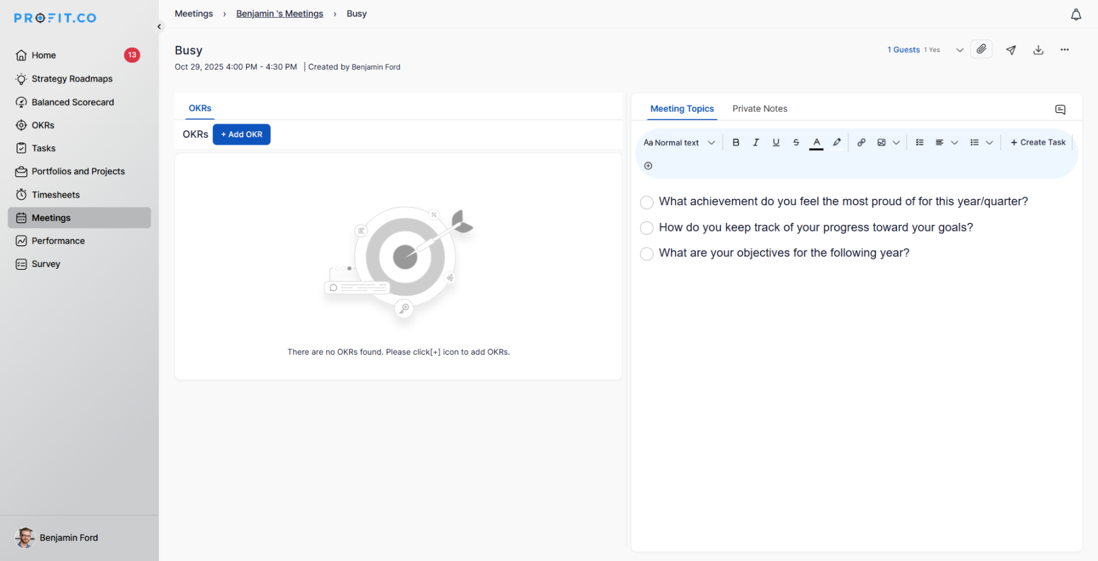Open the text alignment dropdown arrow

click(955, 143)
